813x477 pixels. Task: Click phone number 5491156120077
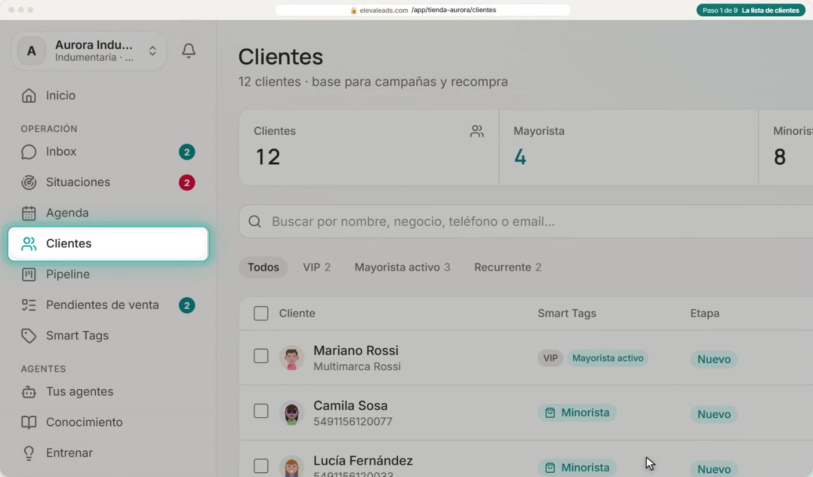(x=352, y=422)
